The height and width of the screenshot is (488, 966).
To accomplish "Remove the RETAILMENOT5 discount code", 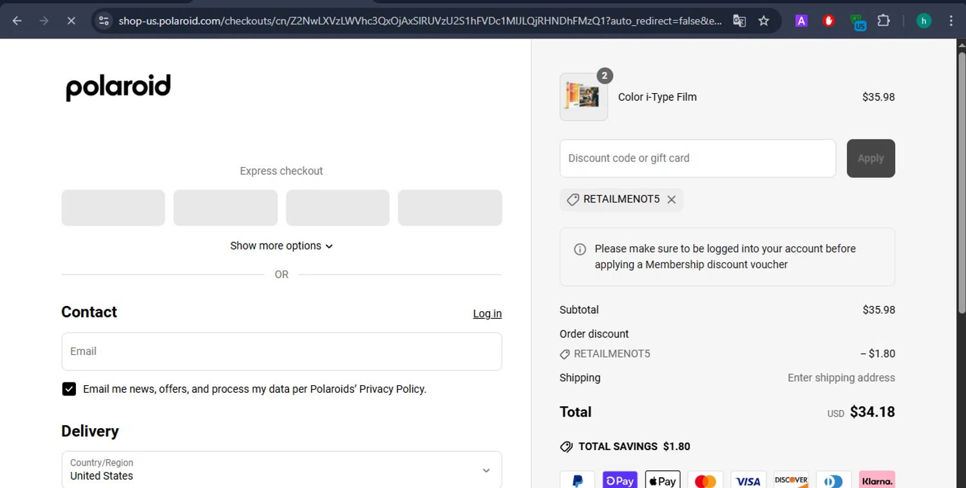I will (x=672, y=199).
